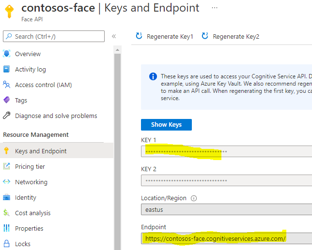Image resolution: width=312 pixels, height=250 pixels.
Task: Click the Activity log book icon
Action: coord(7,69)
